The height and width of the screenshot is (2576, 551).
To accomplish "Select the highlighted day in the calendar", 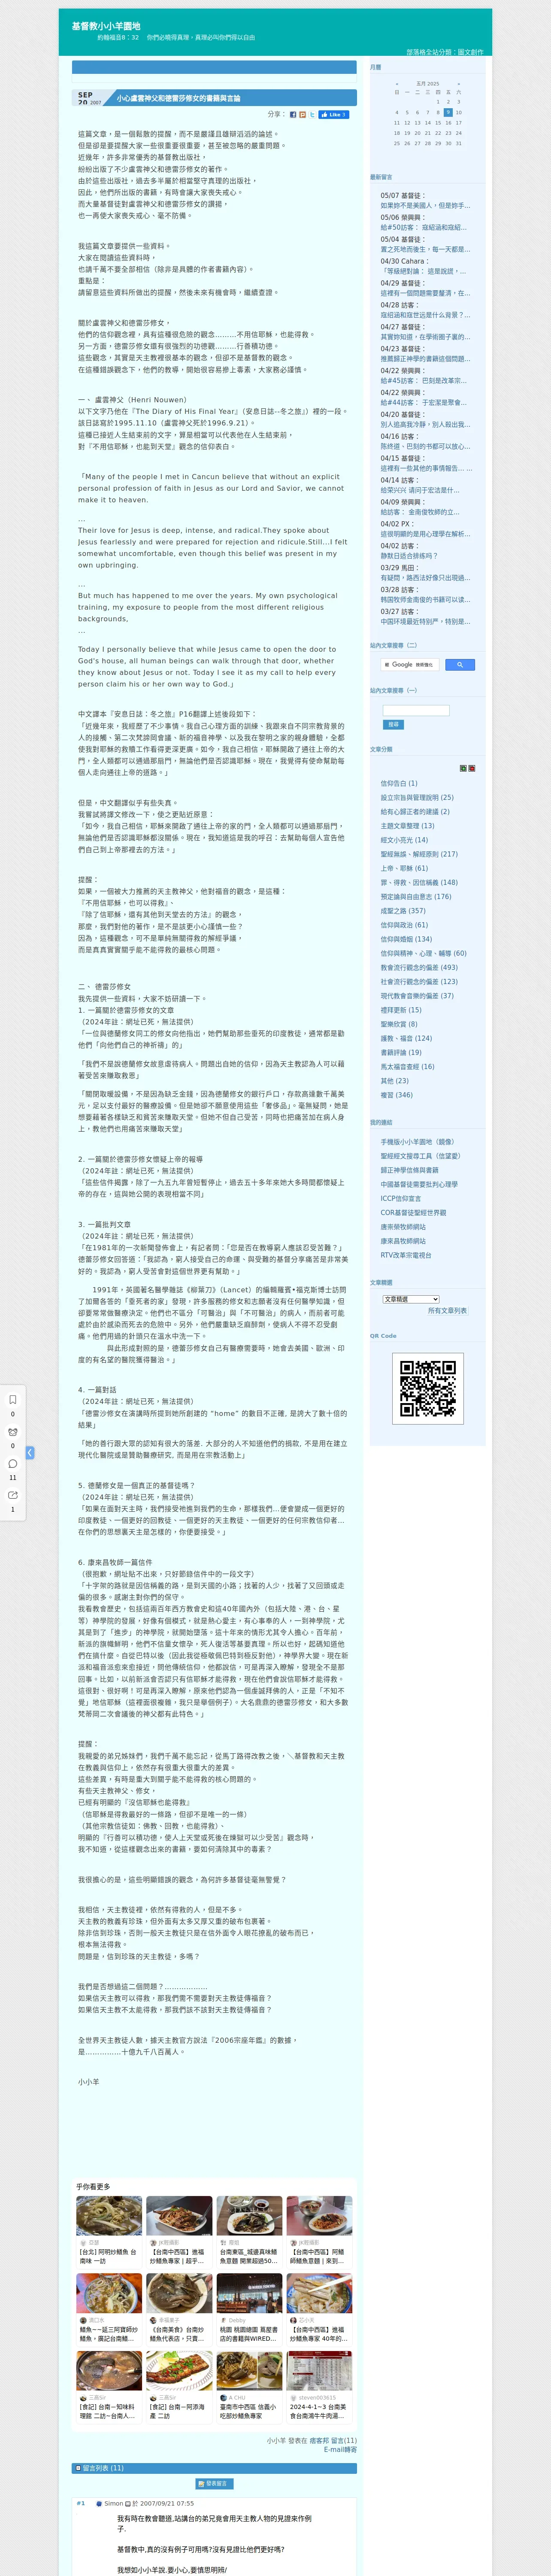I will click(x=448, y=112).
